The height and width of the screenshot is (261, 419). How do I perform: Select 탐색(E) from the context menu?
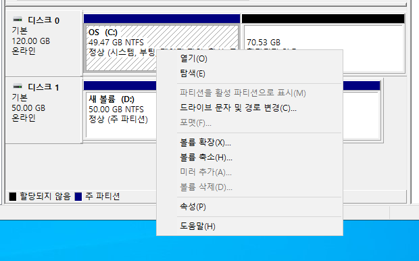pyautogui.click(x=249, y=74)
